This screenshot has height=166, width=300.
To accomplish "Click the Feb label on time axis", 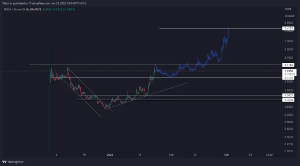I will coord(171,155).
